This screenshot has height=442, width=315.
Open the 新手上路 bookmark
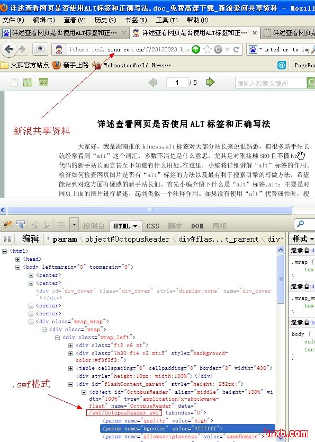(x=70, y=65)
